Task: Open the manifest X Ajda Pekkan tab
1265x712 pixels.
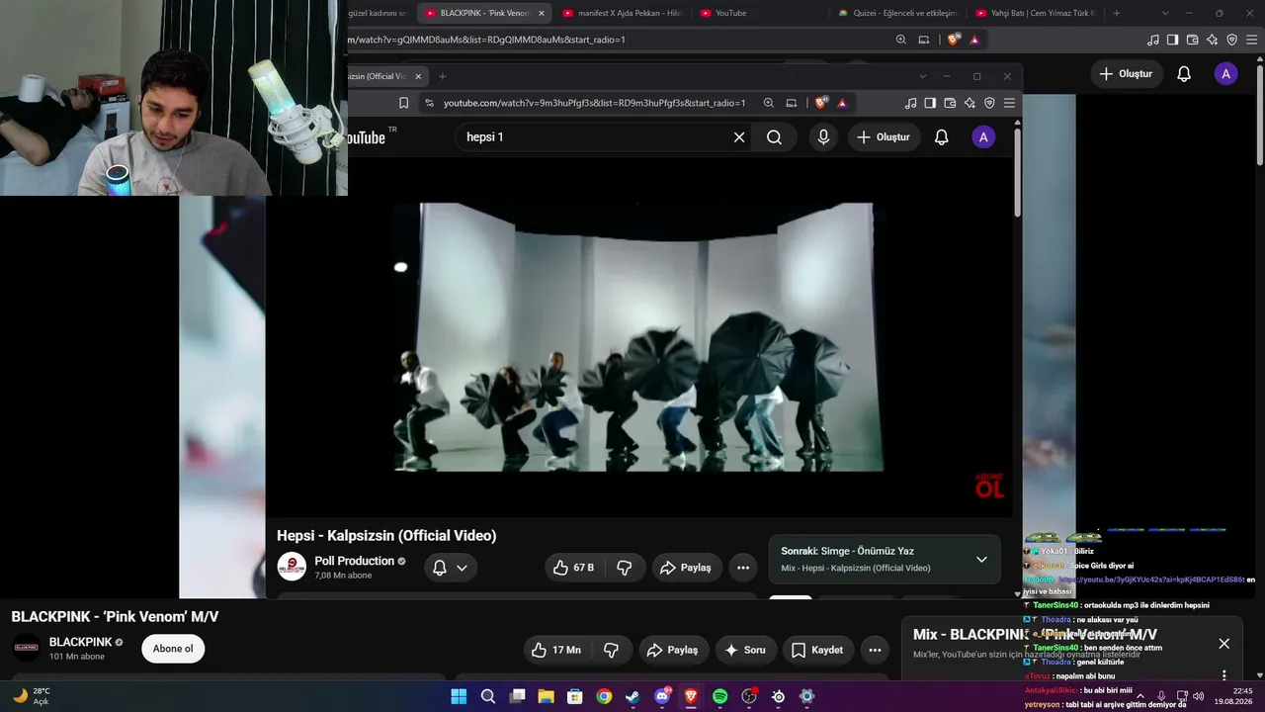Action: (623, 13)
